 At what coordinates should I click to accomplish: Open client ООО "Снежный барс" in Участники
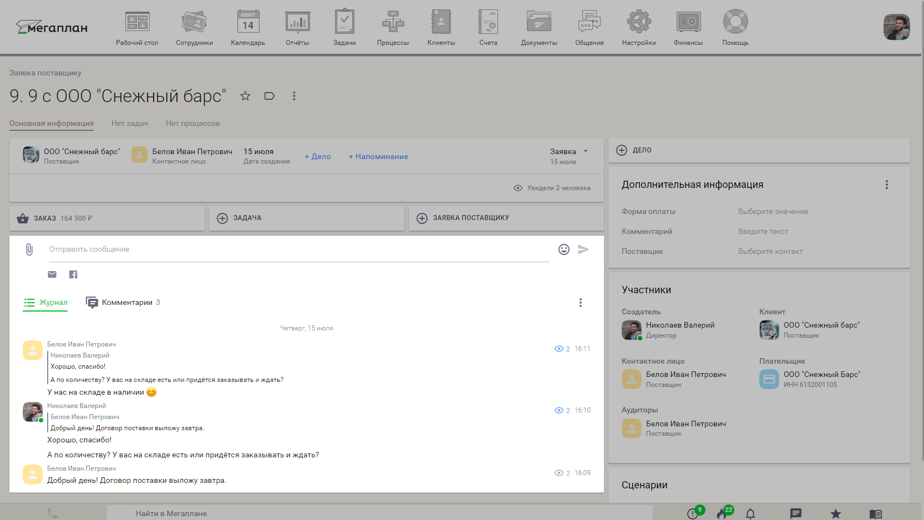point(821,325)
